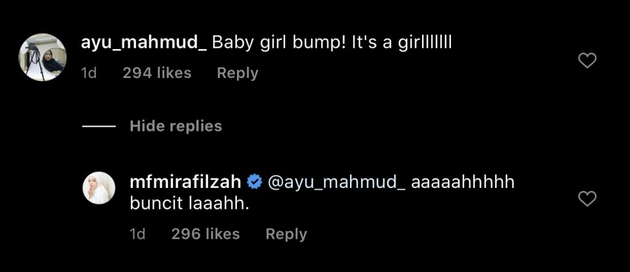The height and width of the screenshot is (272, 630).
Task: Click the short line left of Hide replies
Action: pyautogui.click(x=98, y=126)
